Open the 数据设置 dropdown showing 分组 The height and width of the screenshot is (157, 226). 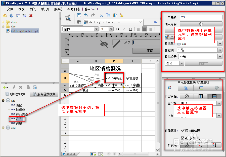(x=220, y=57)
